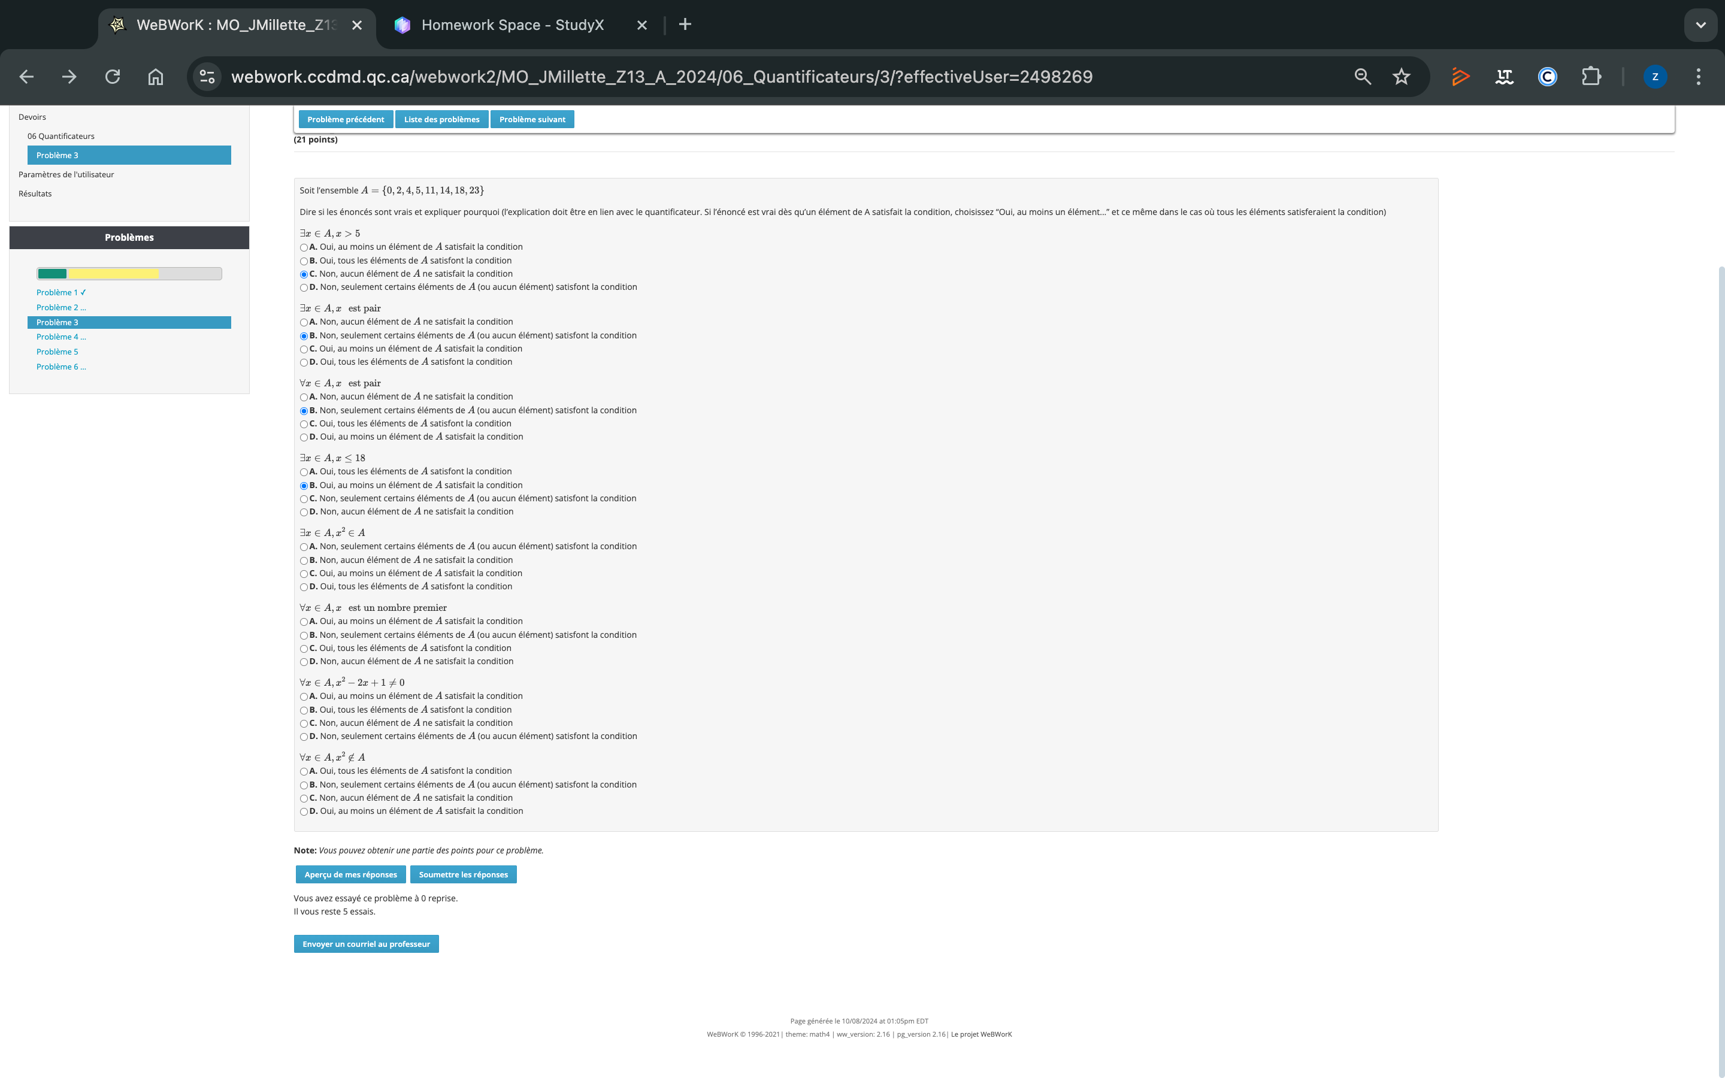Expand the tab search dropdown arrow
This screenshot has height=1078, width=1725.
coord(1701,25)
